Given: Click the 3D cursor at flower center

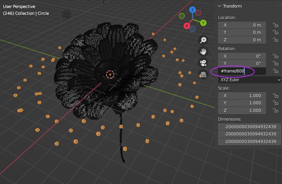Looking at the screenshot, I should tap(110, 74).
